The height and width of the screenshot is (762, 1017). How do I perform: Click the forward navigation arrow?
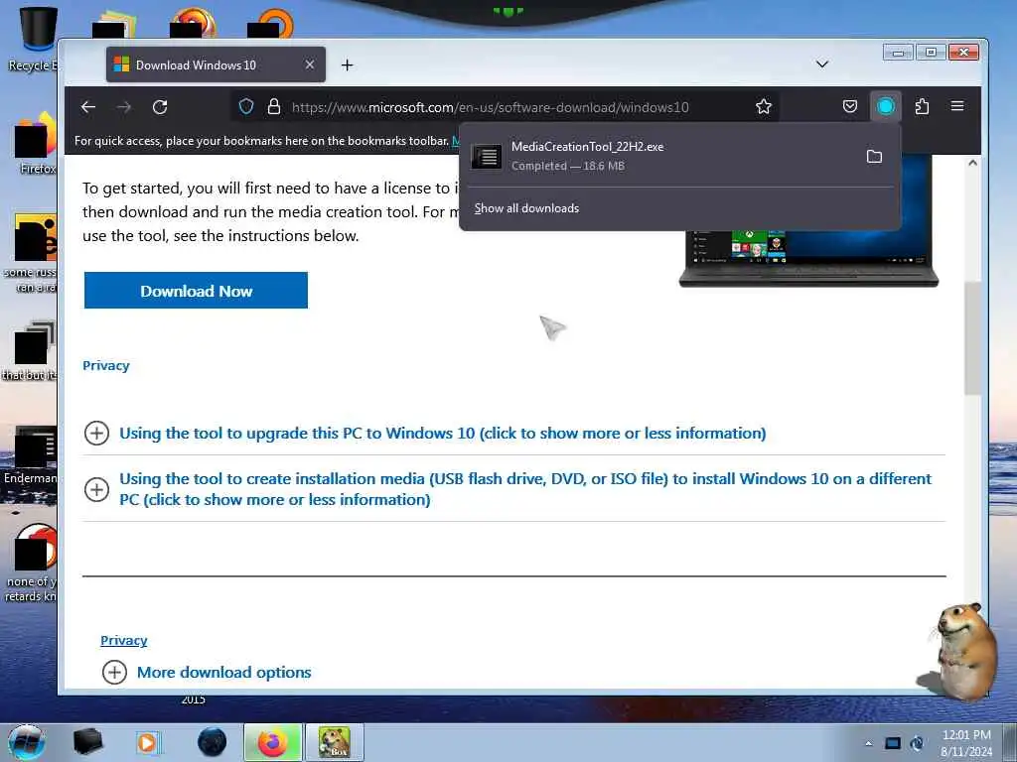[124, 107]
